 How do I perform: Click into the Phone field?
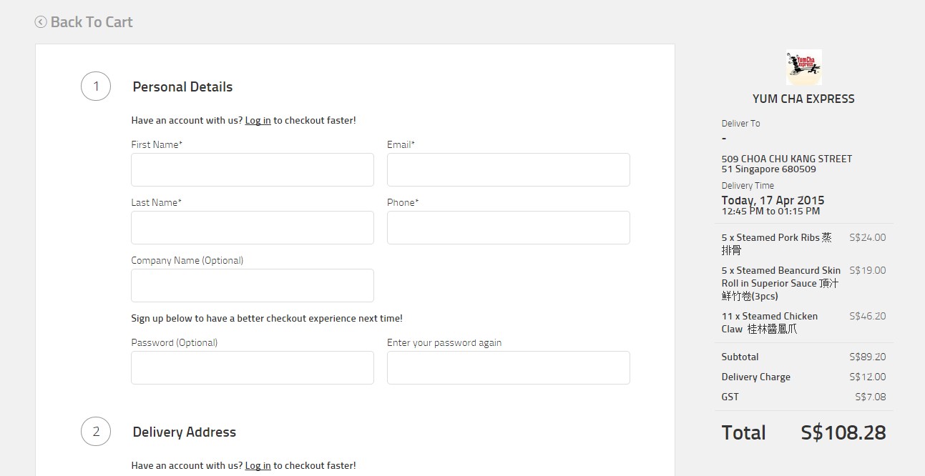(508, 227)
